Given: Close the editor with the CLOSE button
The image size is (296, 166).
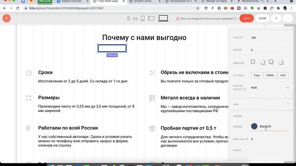Looking at the screenshot, I should [262, 18].
